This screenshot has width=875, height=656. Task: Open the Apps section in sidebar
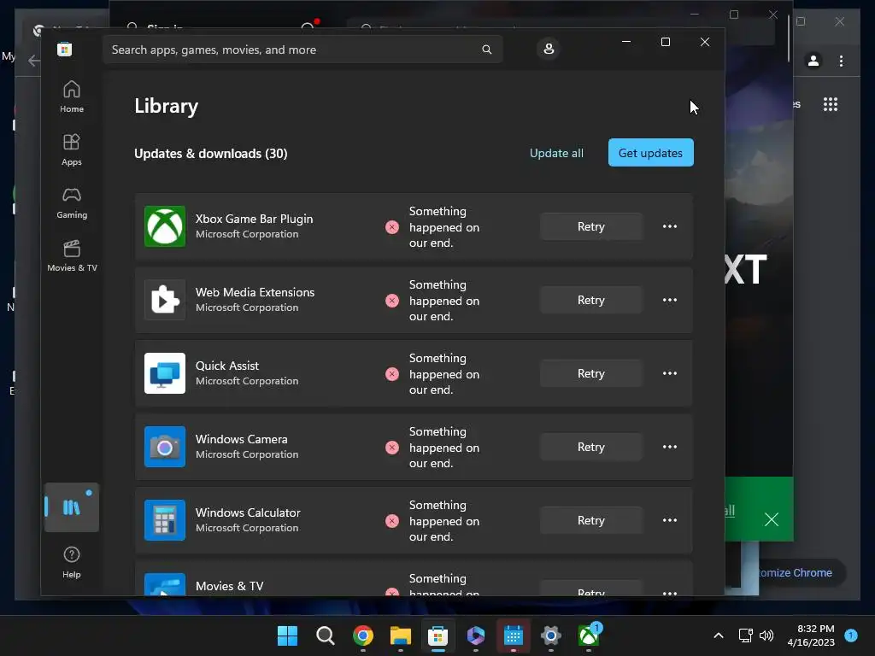click(72, 149)
